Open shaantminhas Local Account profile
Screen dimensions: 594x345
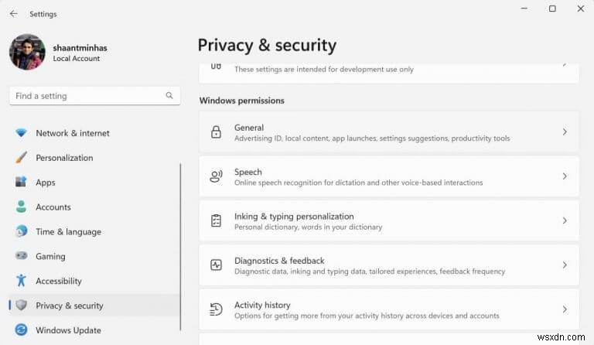point(80,52)
